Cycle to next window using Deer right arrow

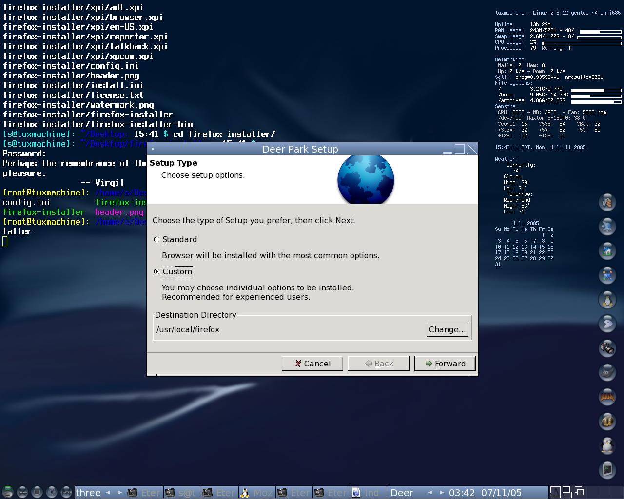coord(442,493)
